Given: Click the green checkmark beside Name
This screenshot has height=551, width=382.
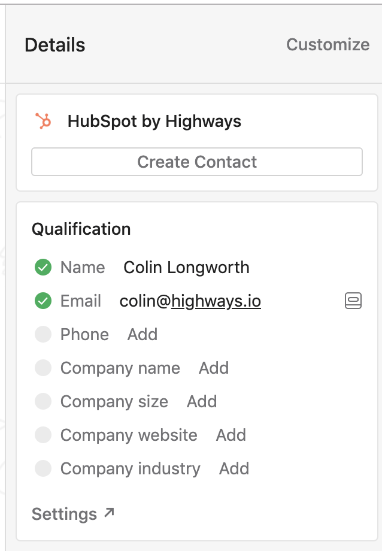Looking at the screenshot, I should pos(43,268).
